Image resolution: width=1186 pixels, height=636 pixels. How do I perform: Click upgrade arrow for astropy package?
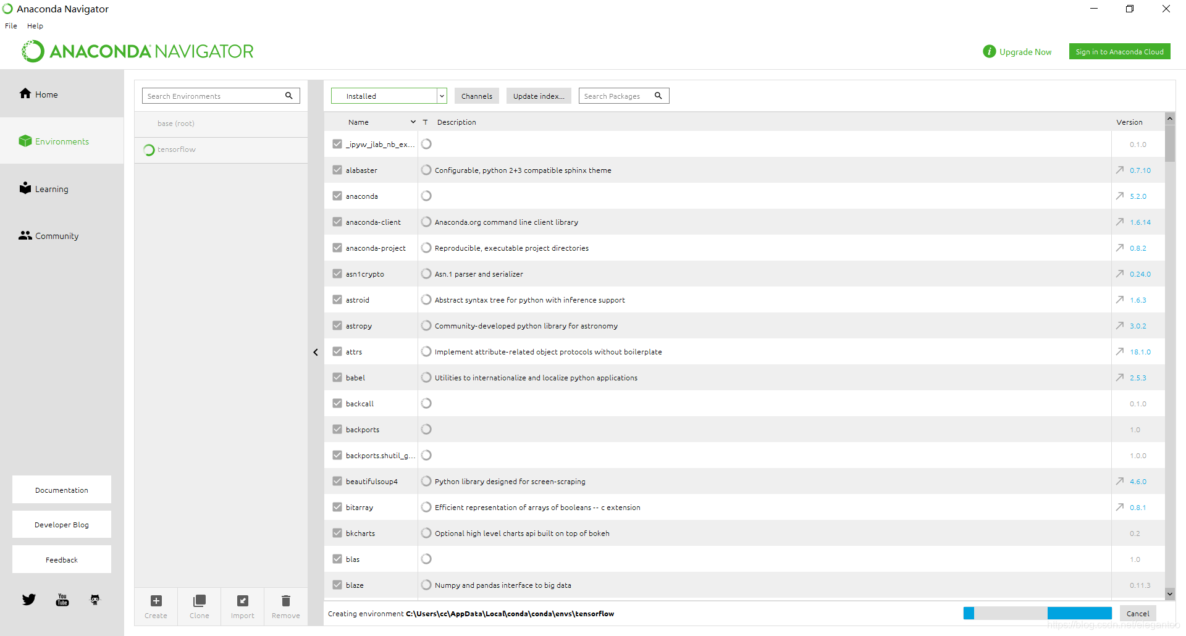point(1120,325)
